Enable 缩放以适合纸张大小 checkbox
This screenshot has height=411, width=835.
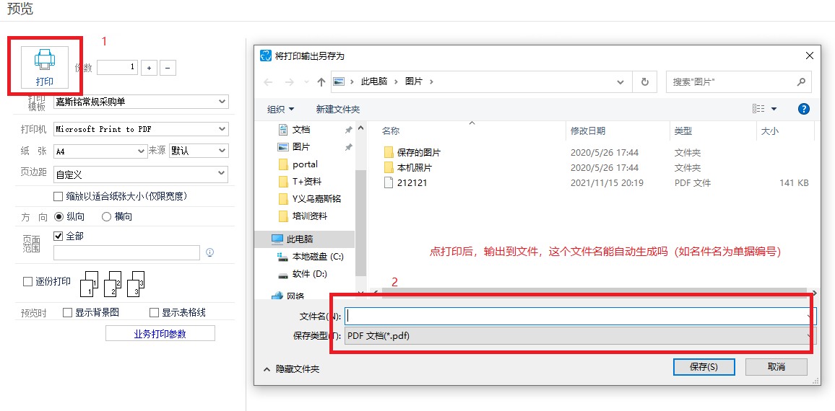coord(59,197)
